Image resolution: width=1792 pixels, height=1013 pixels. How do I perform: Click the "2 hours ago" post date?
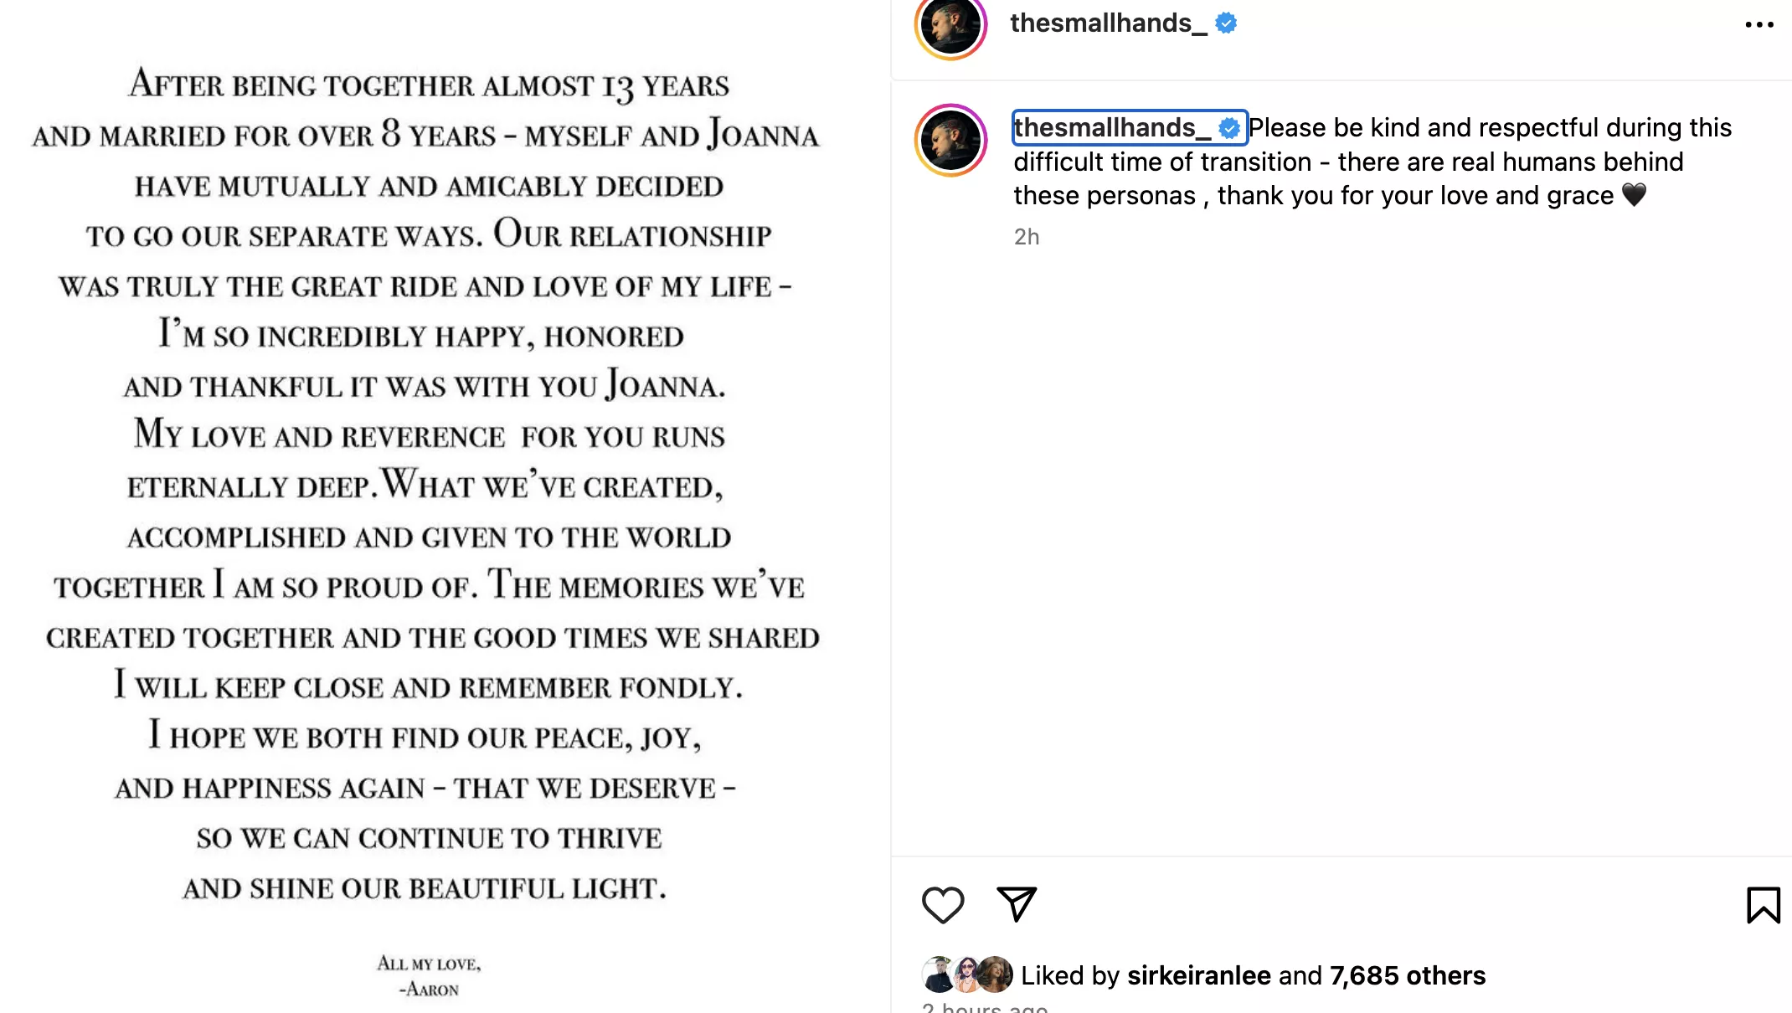click(985, 1007)
